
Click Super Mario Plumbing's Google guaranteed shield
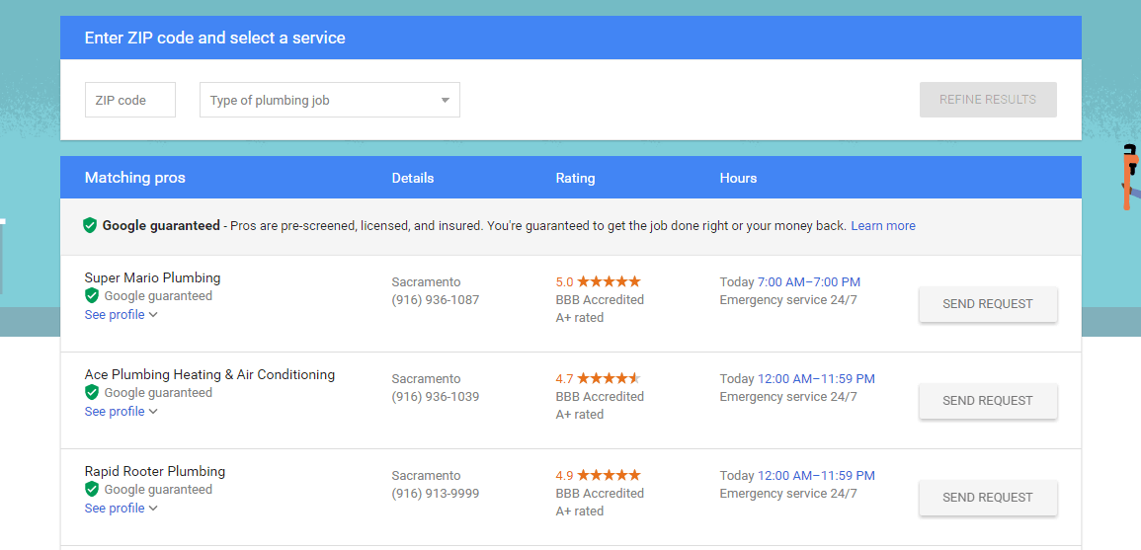92,295
